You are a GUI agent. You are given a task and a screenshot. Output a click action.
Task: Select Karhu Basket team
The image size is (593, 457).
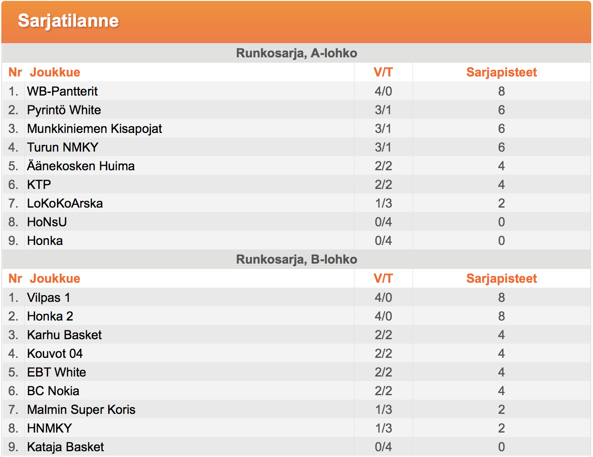tap(65, 335)
